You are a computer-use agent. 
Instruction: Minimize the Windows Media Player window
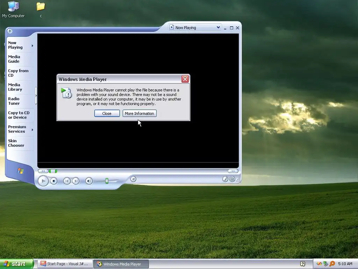click(x=225, y=28)
